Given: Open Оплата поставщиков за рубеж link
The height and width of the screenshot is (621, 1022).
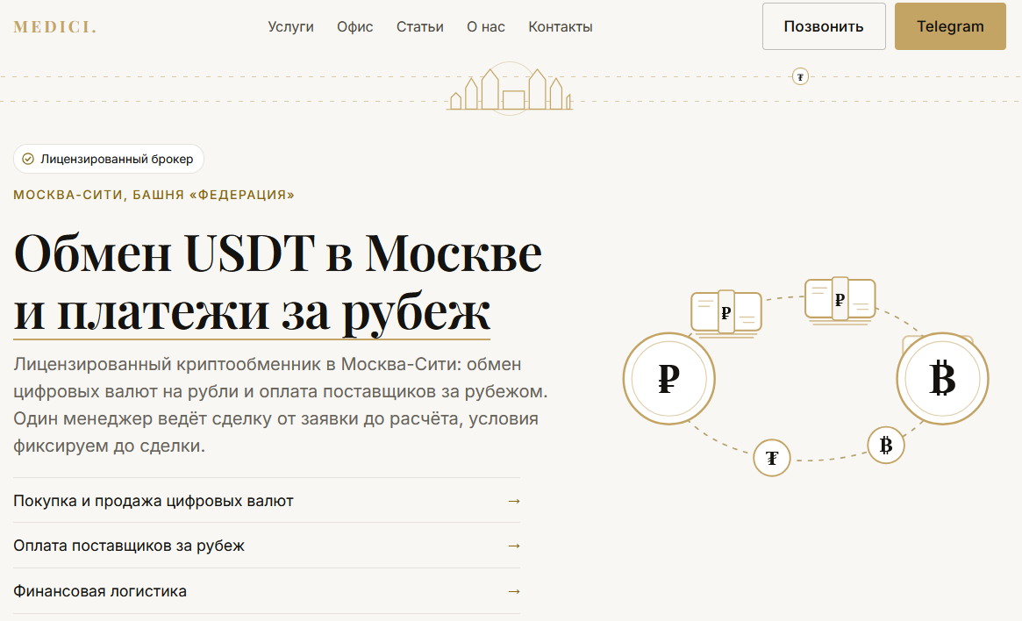Looking at the screenshot, I should (267, 546).
